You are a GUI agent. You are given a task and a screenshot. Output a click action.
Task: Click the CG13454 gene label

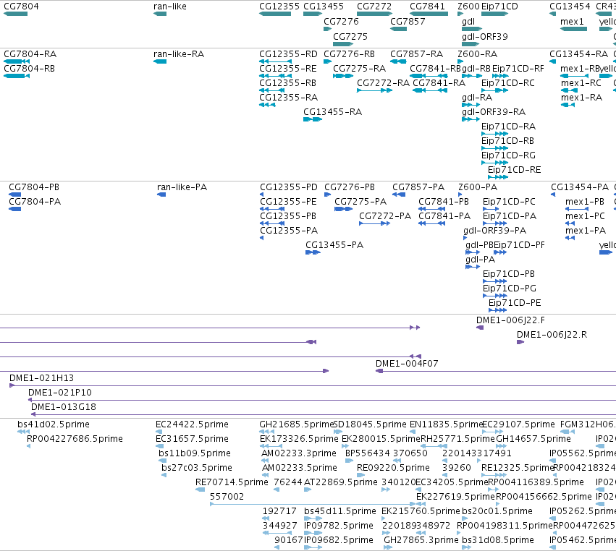pyautogui.click(x=570, y=7)
